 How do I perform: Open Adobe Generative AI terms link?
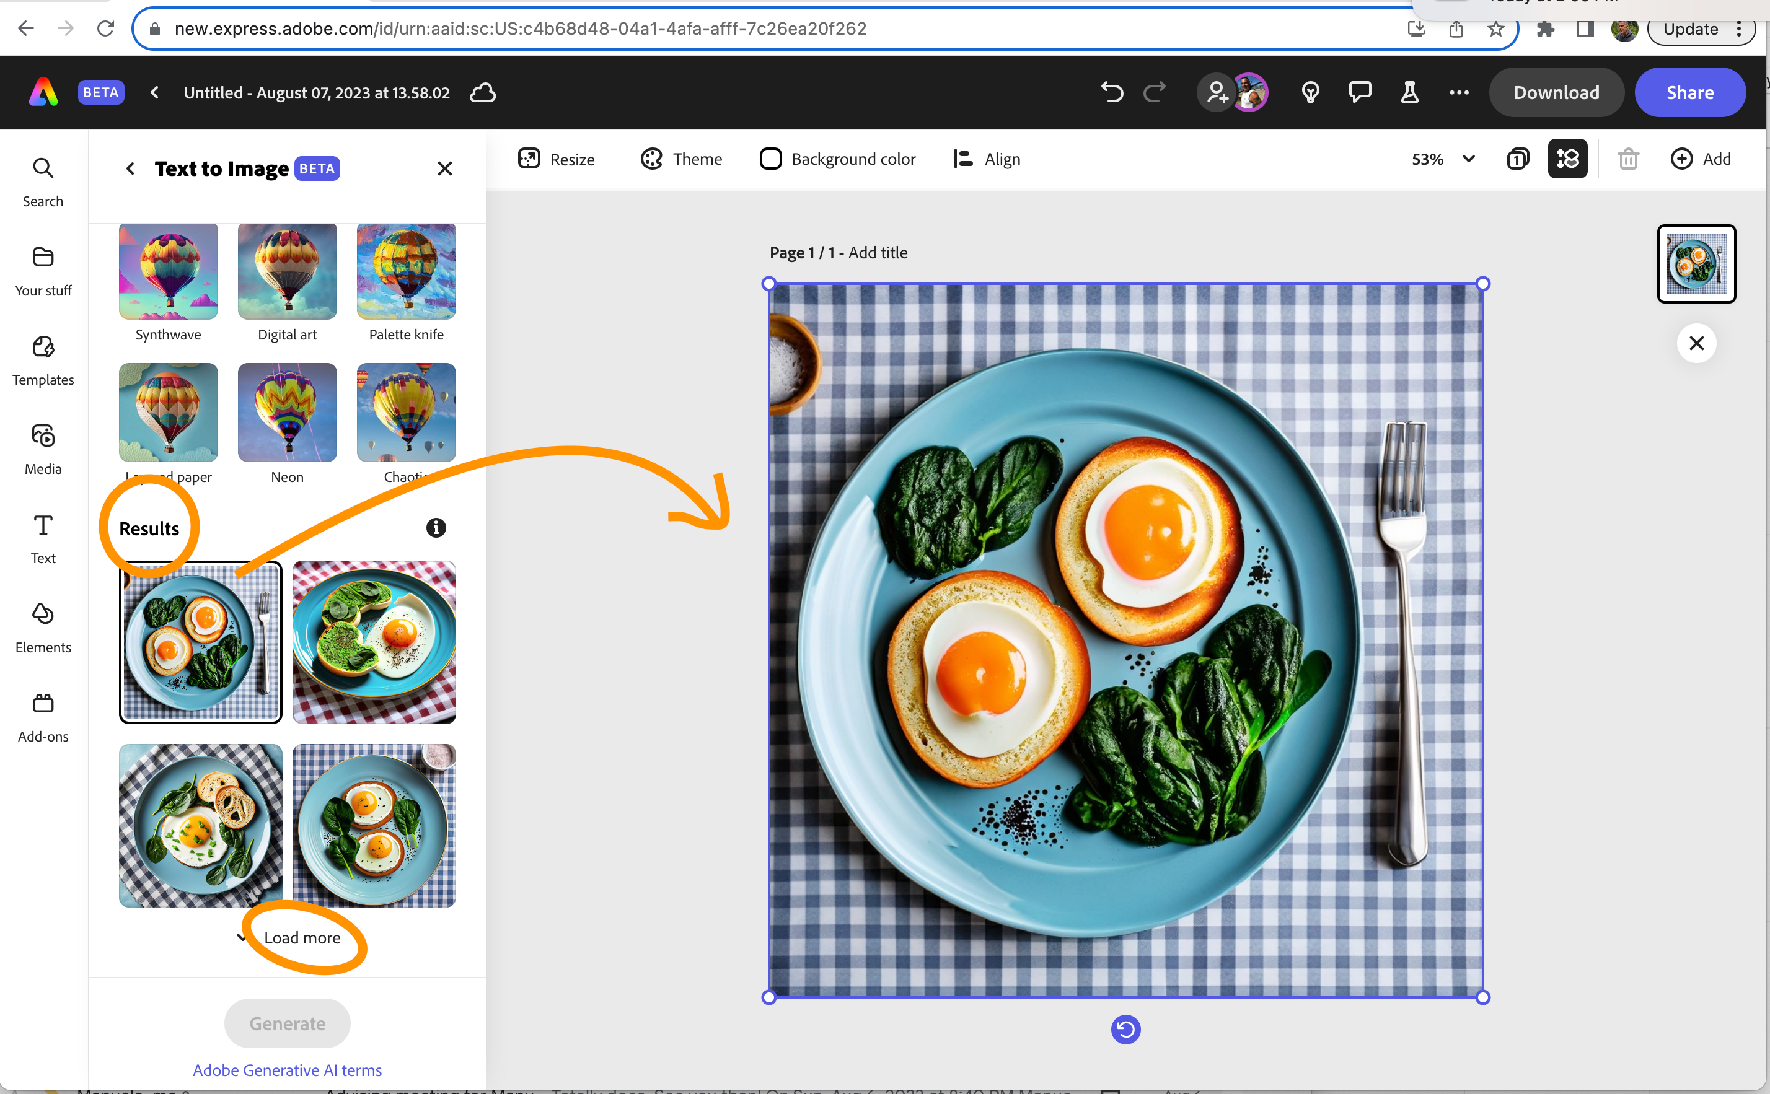(288, 1070)
